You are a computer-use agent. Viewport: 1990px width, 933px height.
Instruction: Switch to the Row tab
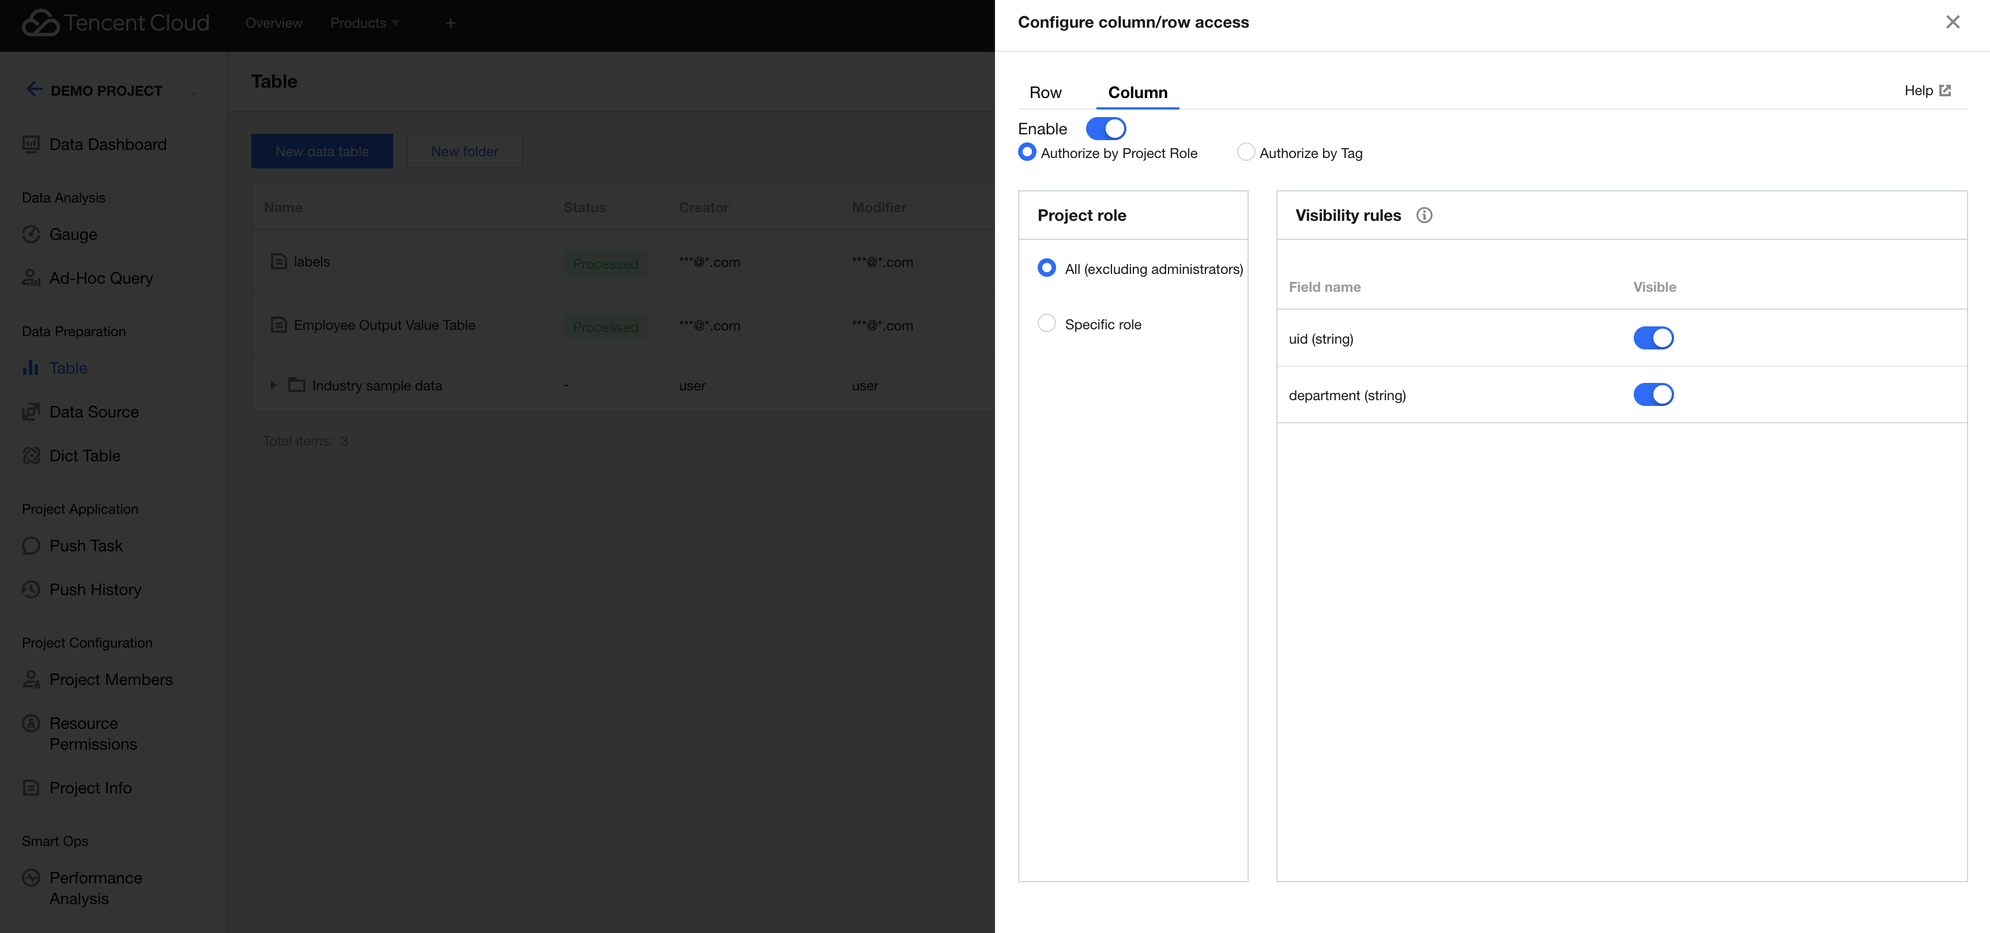point(1045,93)
